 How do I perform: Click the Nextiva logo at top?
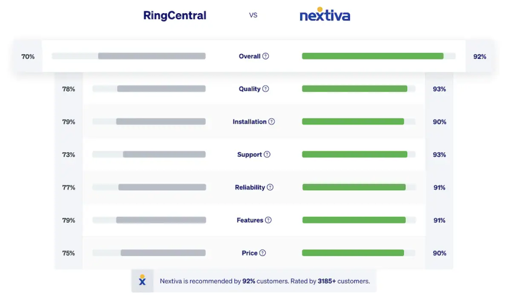point(325,14)
